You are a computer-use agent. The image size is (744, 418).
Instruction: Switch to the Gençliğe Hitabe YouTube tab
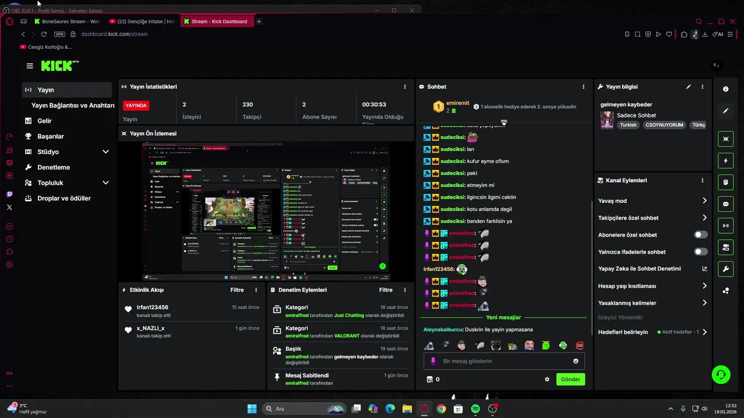tap(142, 21)
